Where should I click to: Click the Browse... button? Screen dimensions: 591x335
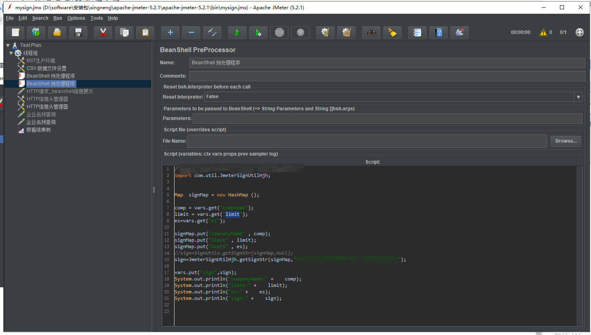click(566, 141)
